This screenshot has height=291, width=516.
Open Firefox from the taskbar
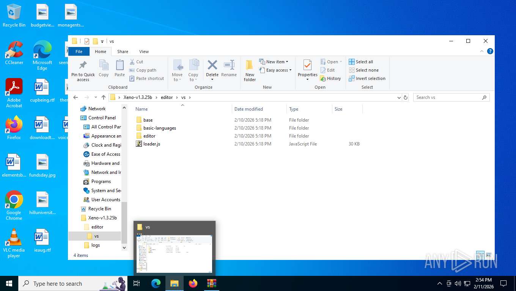pyautogui.click(x=193, y=283)
